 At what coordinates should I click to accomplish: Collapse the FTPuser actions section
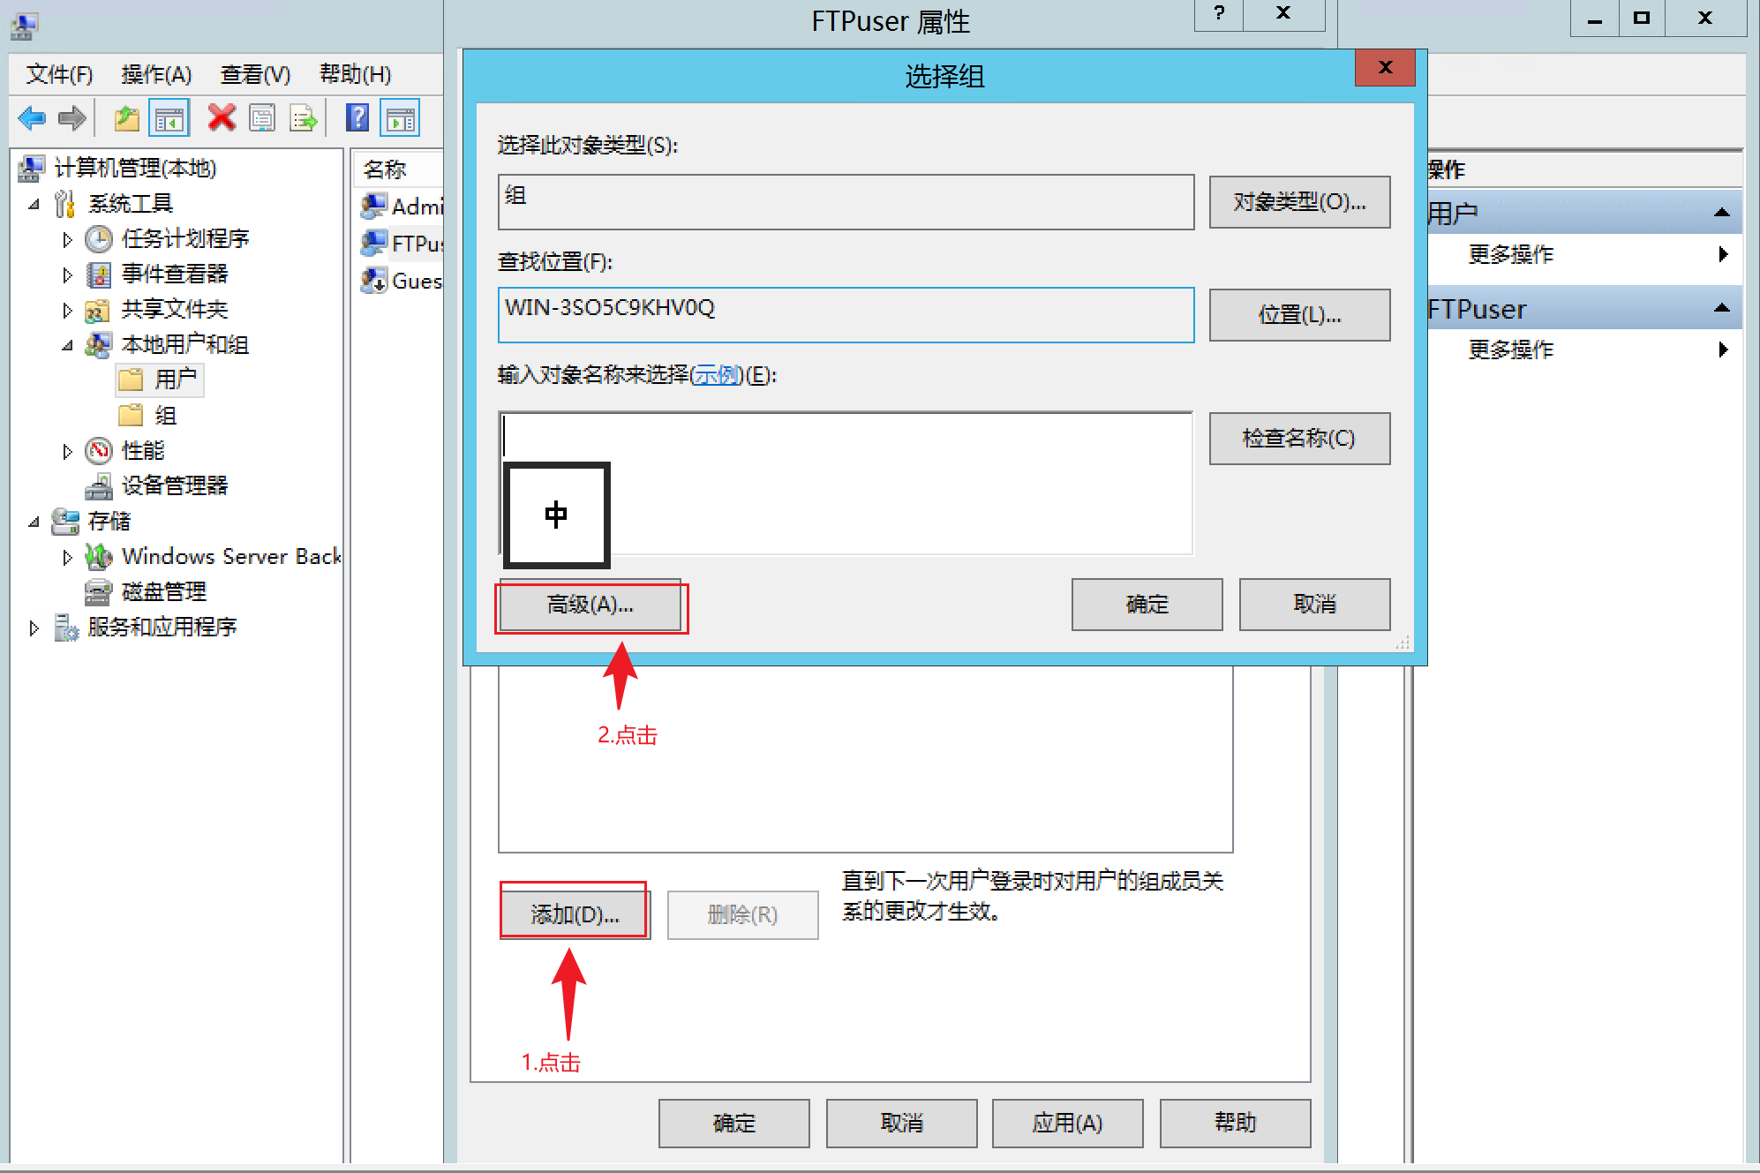pos(1721,308)
